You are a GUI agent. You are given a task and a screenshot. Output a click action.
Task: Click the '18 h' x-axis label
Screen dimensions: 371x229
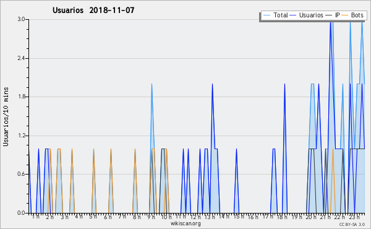pos(282,217)
